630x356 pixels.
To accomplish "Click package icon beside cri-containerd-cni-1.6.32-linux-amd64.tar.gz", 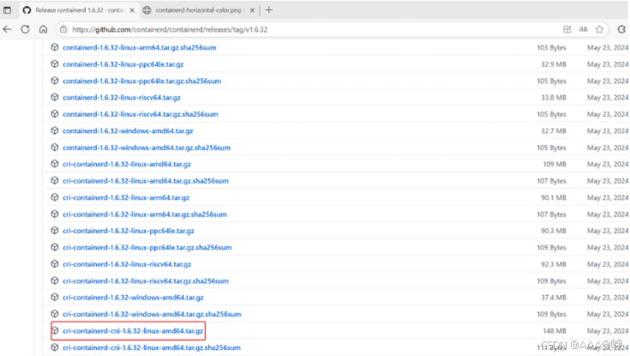I will click(x=55, y=330).
